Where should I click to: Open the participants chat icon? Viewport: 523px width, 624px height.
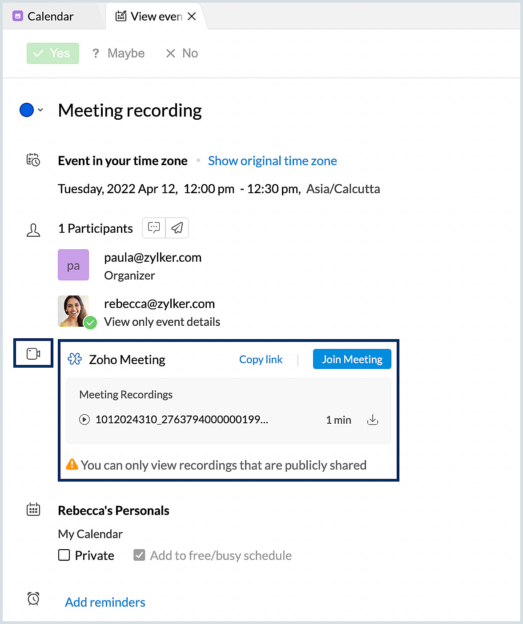click(154, 228)
